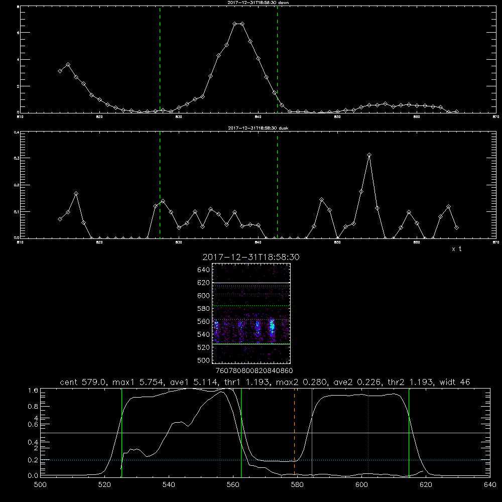
Task: Click the last diamond marker of the dusk curve
Action: pos(456,227)
